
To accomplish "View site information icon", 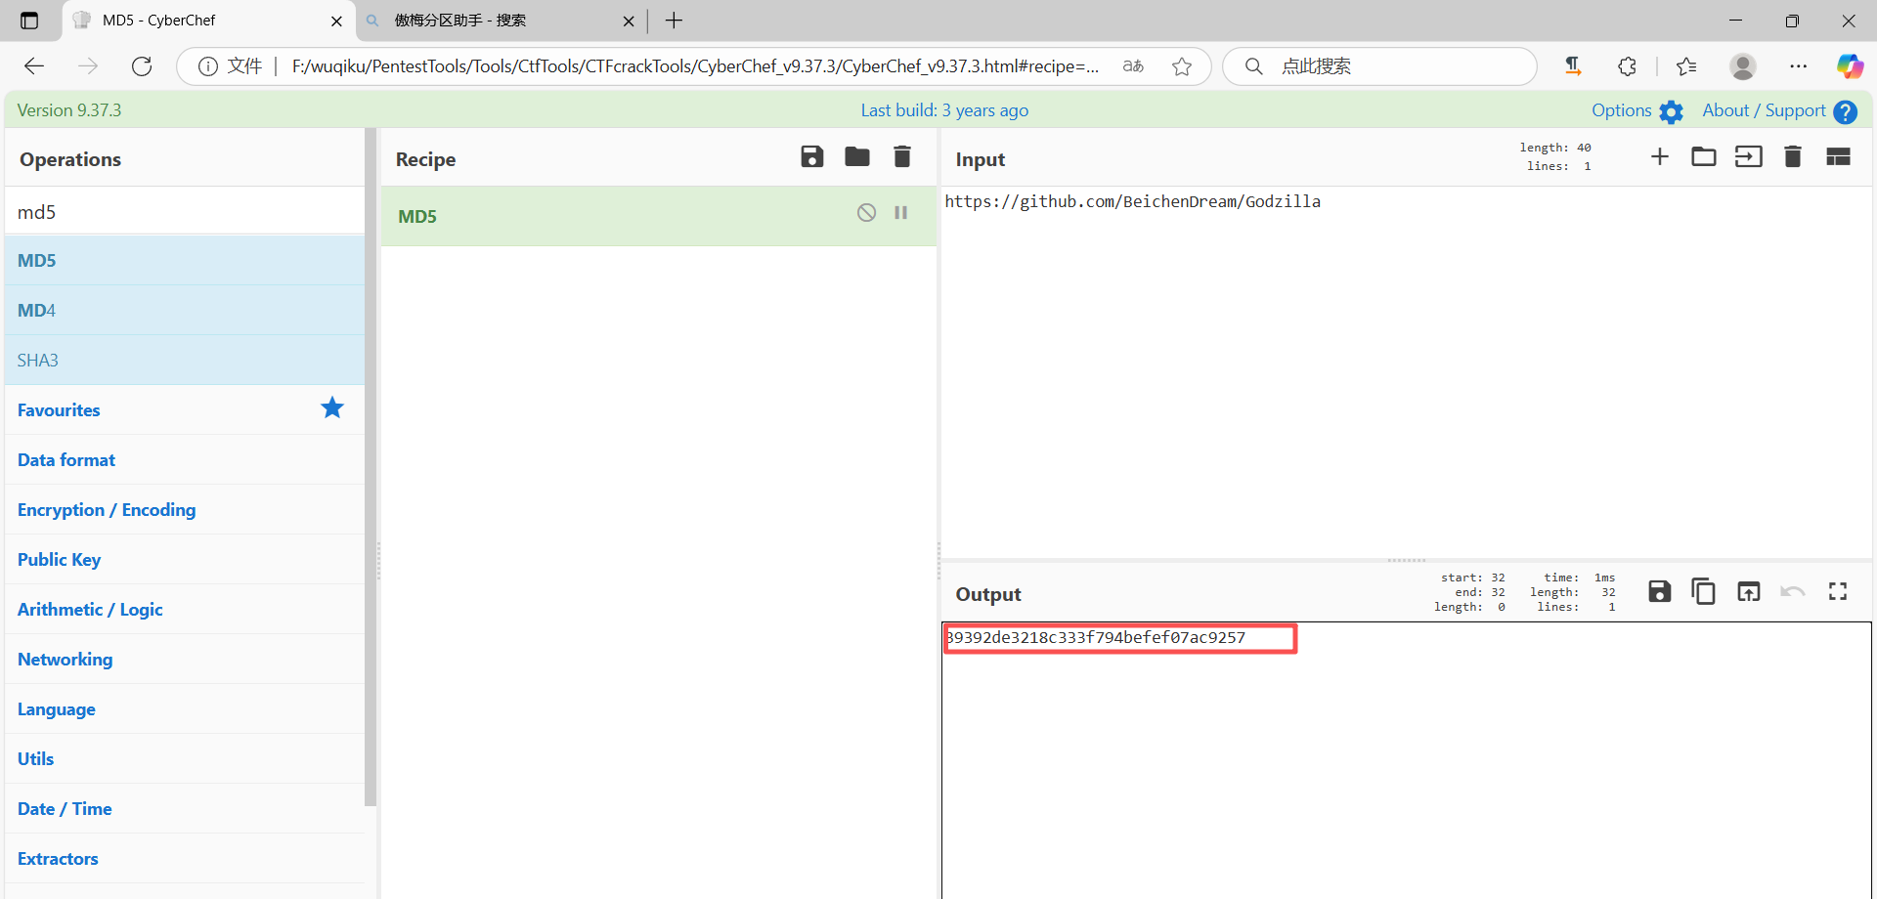I will (x=207, y=66).
